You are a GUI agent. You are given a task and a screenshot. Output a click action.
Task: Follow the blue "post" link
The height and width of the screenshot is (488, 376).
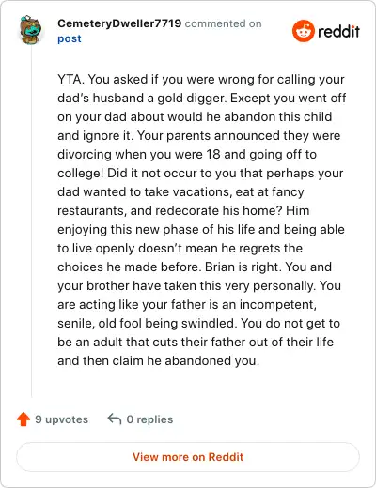(70, 38)
